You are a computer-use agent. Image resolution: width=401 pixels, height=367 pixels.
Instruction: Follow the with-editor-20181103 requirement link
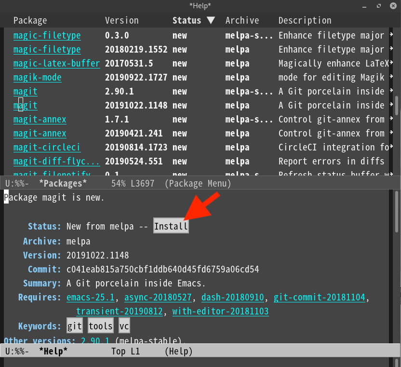tap(220, 312)
